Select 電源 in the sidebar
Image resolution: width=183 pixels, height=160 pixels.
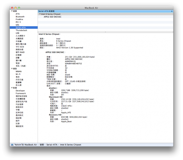(18, 63)
